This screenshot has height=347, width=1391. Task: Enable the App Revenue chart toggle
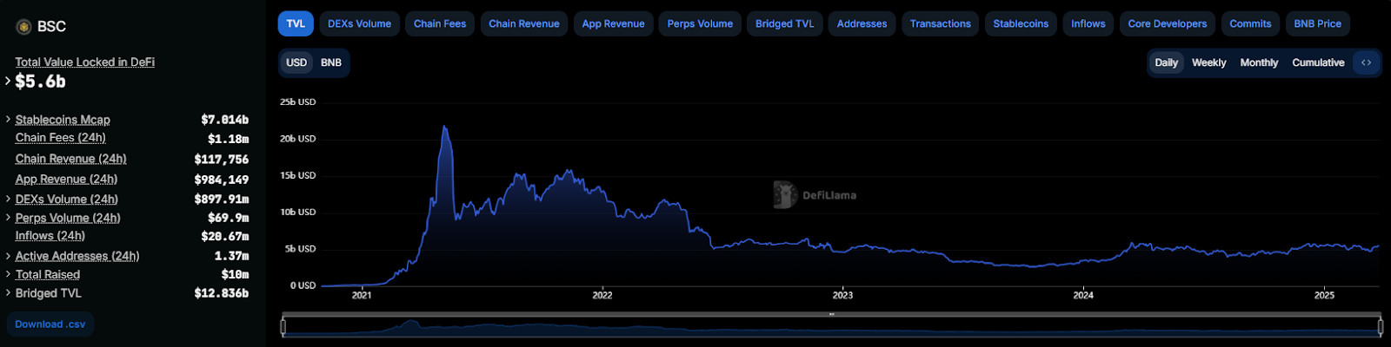click(x=614, y=23)
